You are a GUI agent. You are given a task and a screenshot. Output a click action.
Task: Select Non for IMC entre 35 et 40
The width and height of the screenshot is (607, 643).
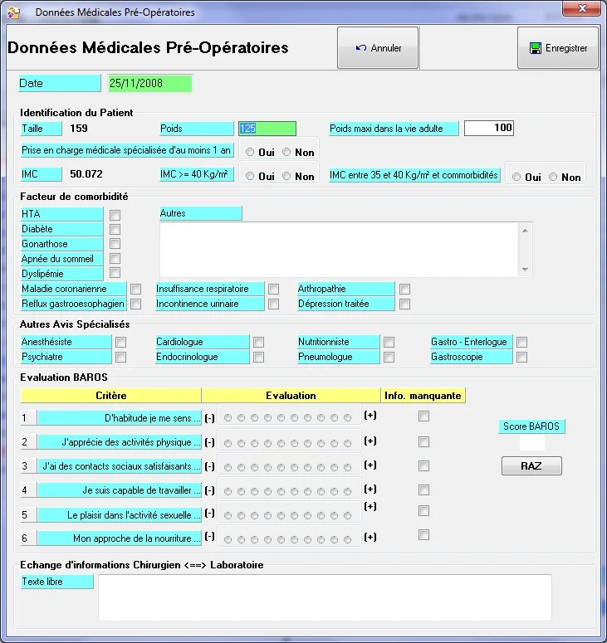[x=553, y=177]
